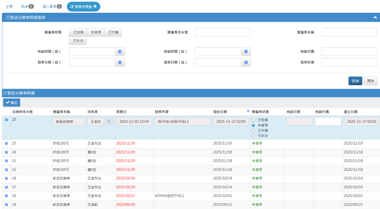Choose 已失效 radio option in row 27
This screenshot has height=209, width=380.
[254, 135]
